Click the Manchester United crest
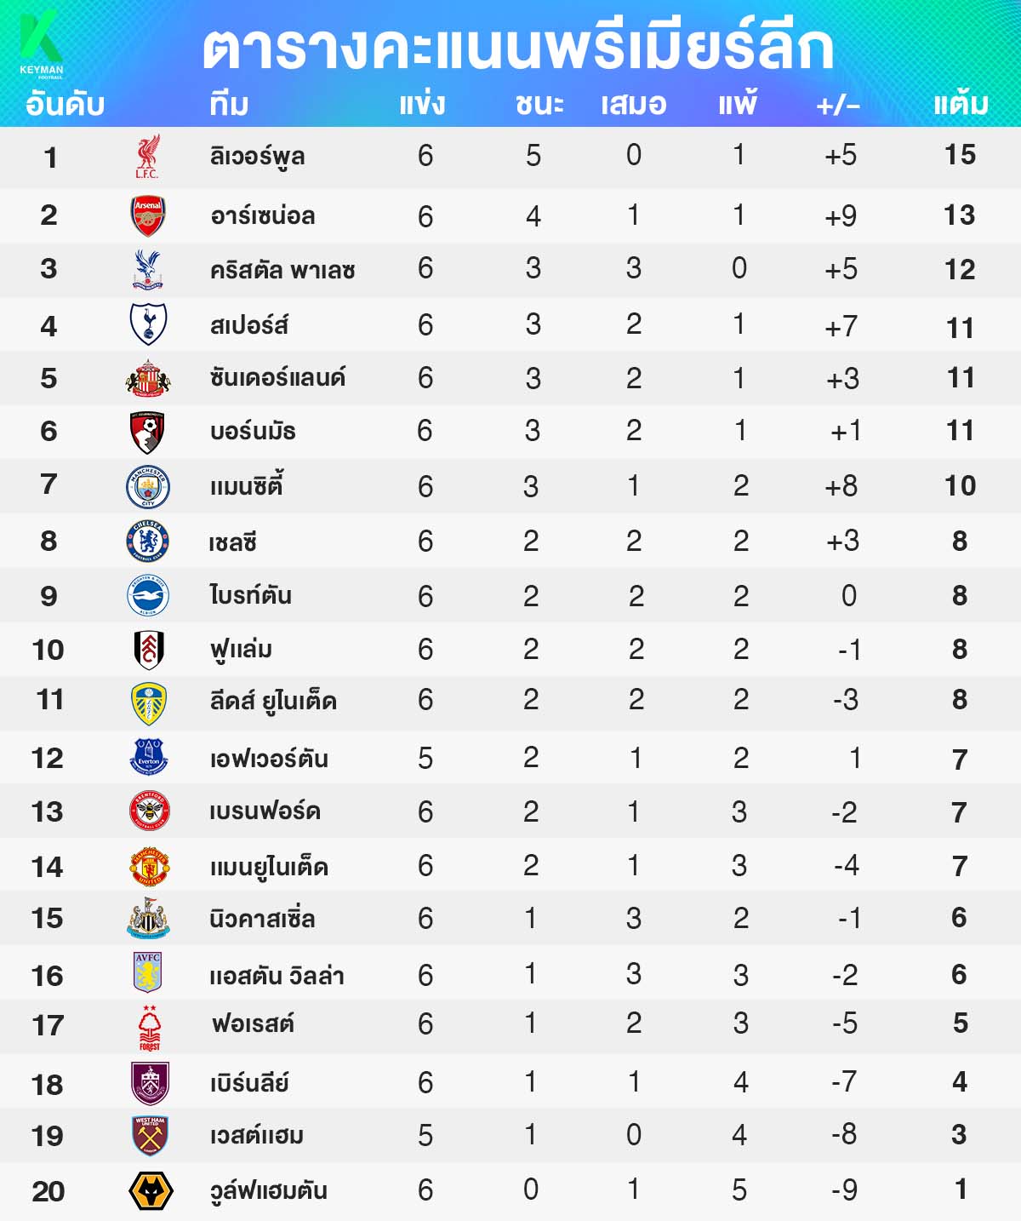 coord(149,867)
